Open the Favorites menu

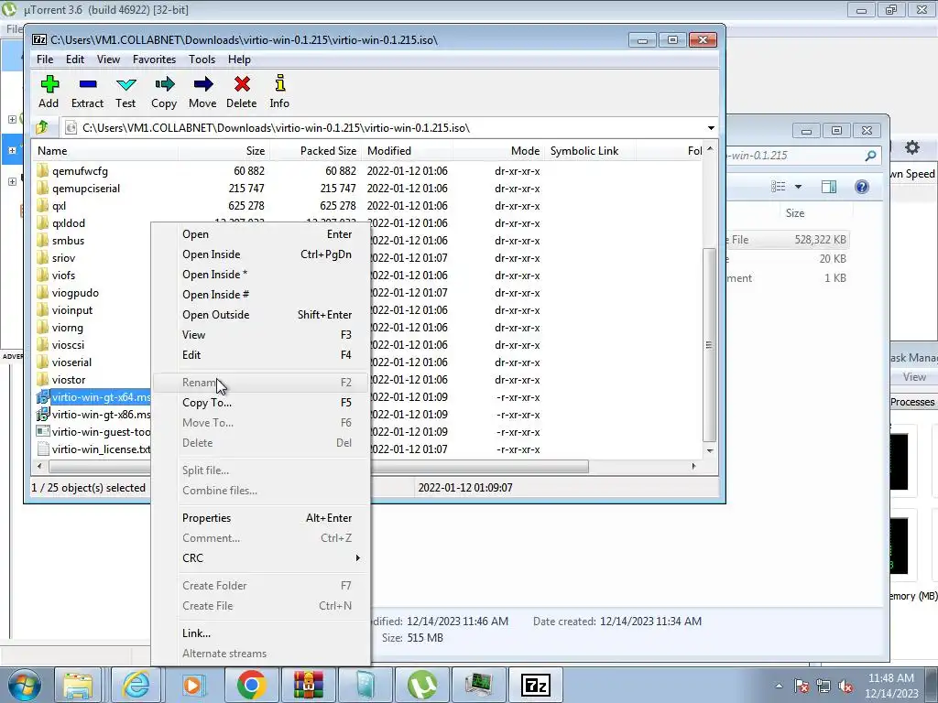tap(154, 59)
